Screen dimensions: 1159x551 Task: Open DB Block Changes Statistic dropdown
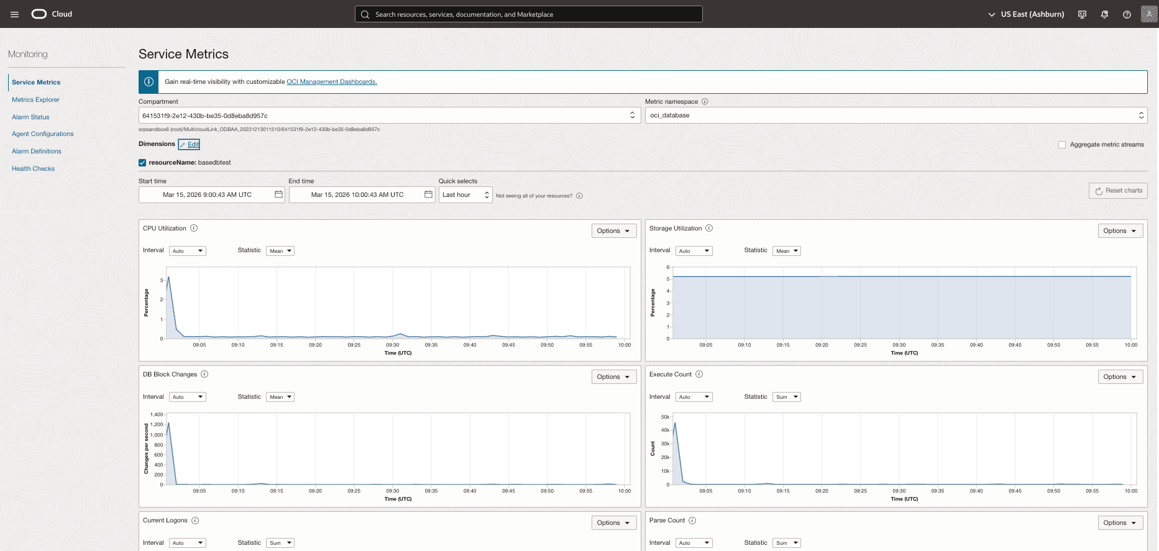coord(280,397)
